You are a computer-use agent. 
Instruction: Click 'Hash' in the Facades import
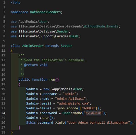(74, 36)
